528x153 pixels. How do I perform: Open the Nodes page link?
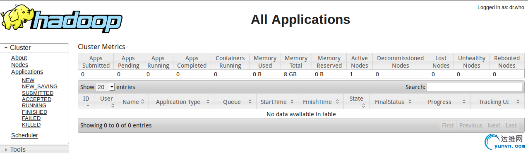19,65
